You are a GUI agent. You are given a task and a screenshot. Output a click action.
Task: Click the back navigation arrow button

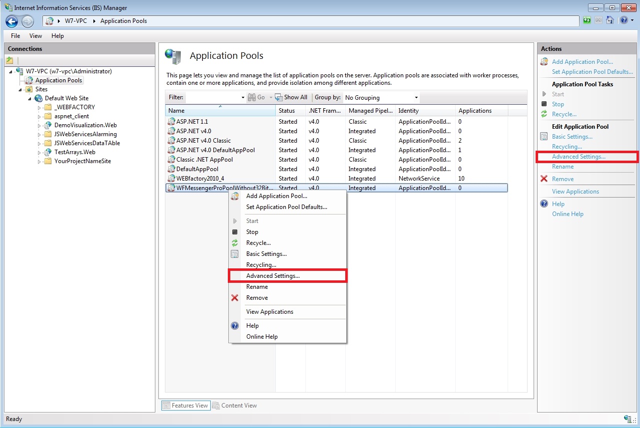pyautogui.click(x=11, y=21)
